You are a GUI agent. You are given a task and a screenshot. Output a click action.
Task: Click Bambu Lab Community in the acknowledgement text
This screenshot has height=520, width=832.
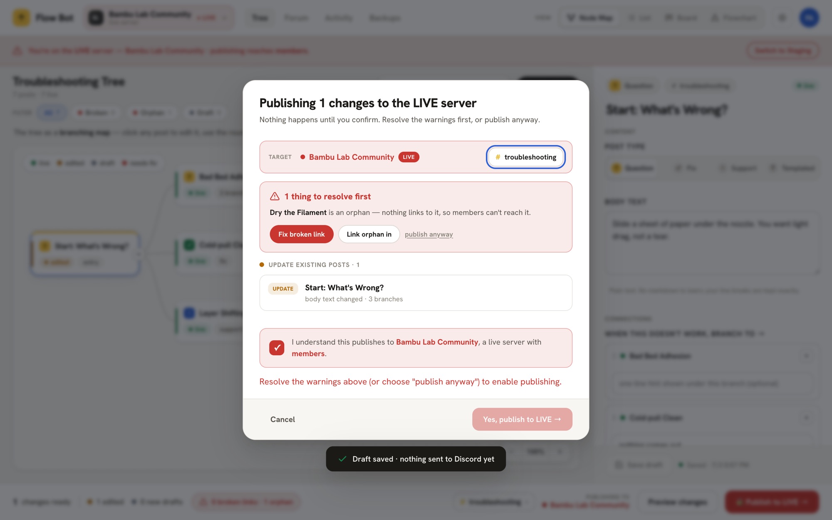(437, 342)
